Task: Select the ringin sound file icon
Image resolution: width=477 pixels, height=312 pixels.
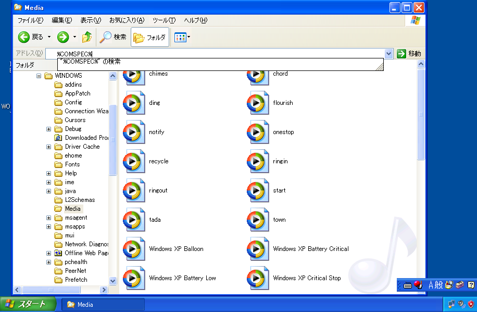Action: coord(258,161)
